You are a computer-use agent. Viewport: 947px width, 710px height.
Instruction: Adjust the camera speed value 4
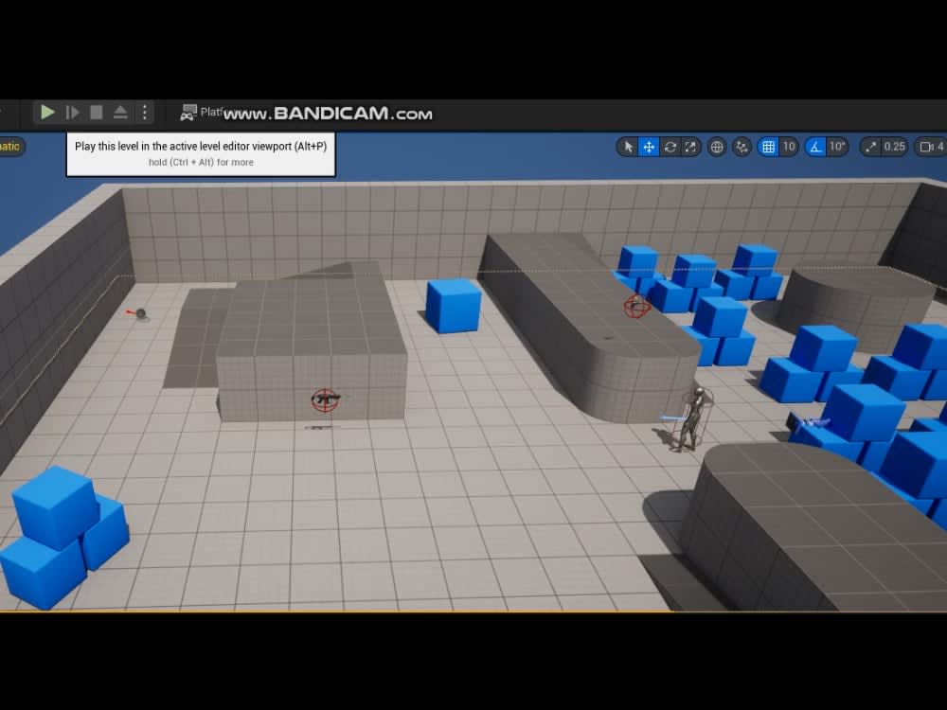[940, 147]
